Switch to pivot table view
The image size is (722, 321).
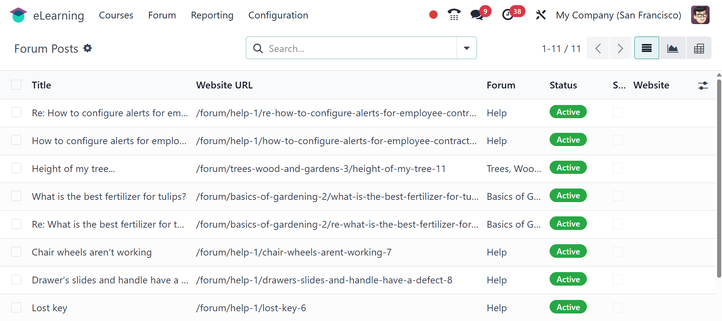pyautogui.click(x=699, y=48)
